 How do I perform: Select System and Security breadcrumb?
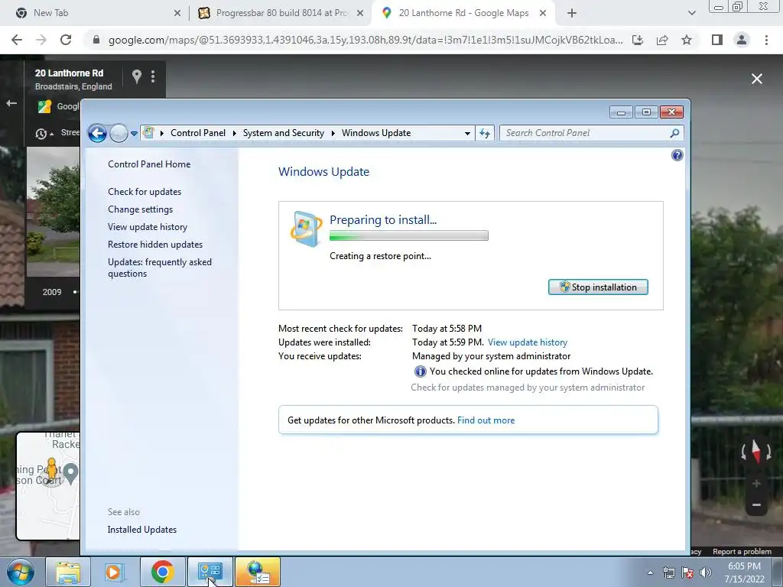(x=283, y=133)
